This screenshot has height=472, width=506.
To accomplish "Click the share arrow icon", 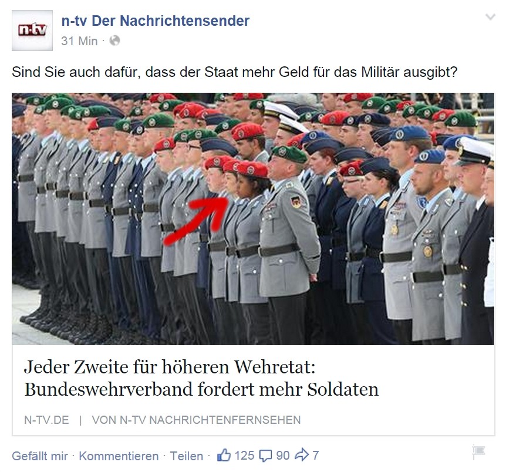I will [x=302, y=455].
